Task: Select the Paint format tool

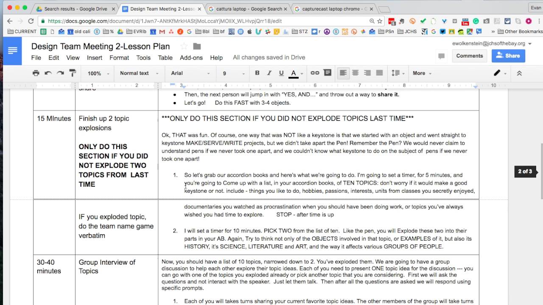Action: (x=72, y=73)
